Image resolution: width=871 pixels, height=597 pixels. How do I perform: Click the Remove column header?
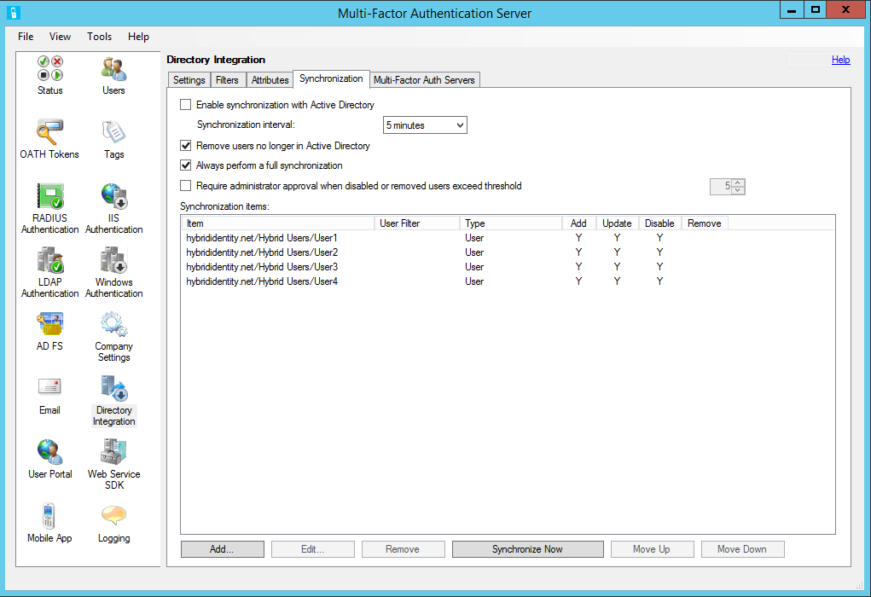point(705,223)
